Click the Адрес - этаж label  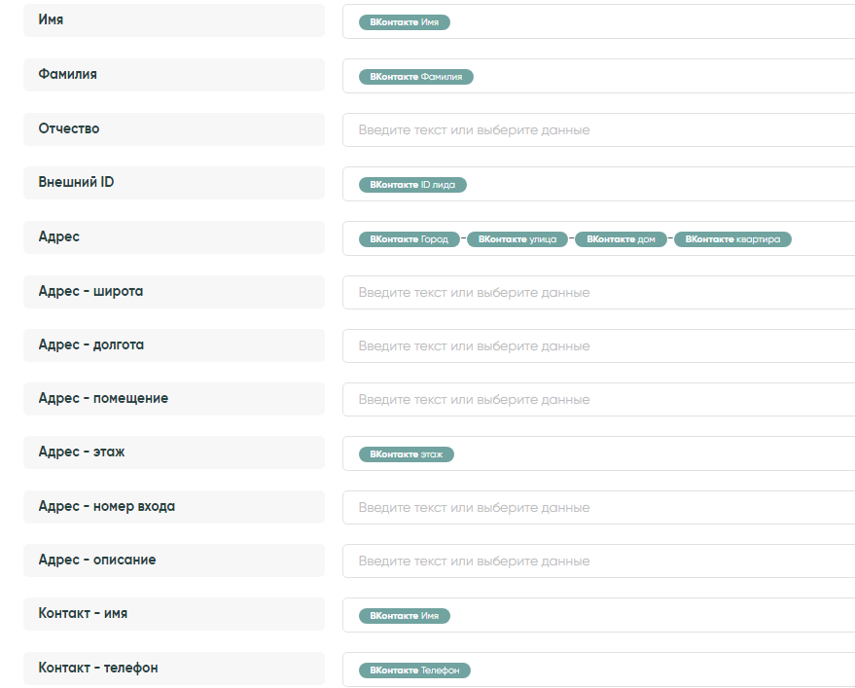click(81, 452)
